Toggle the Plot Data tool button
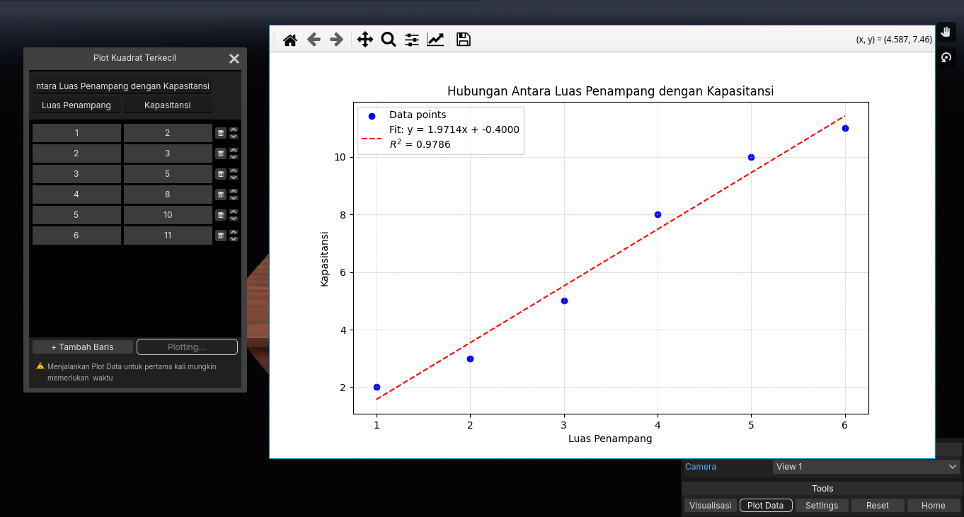Viewport: 964px width, 517px height. click(765, 506)
